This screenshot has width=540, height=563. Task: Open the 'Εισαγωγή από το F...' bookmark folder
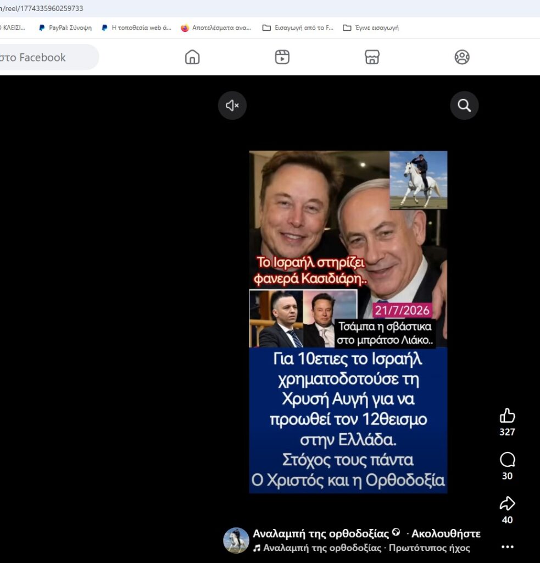[x=298, y=27]
